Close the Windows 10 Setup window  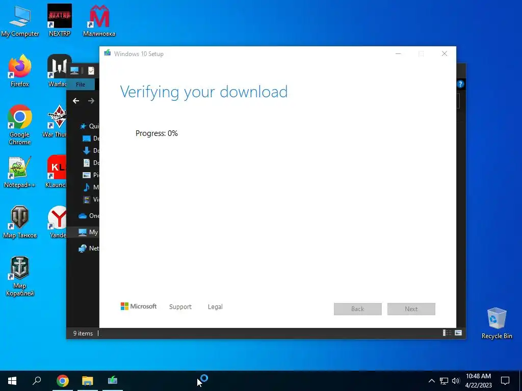pos(445,53)
